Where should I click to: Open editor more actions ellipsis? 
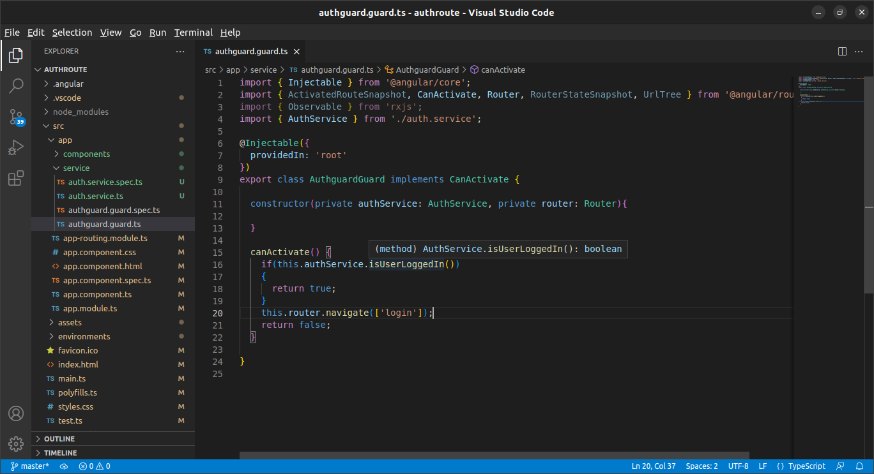pos(860,51)
